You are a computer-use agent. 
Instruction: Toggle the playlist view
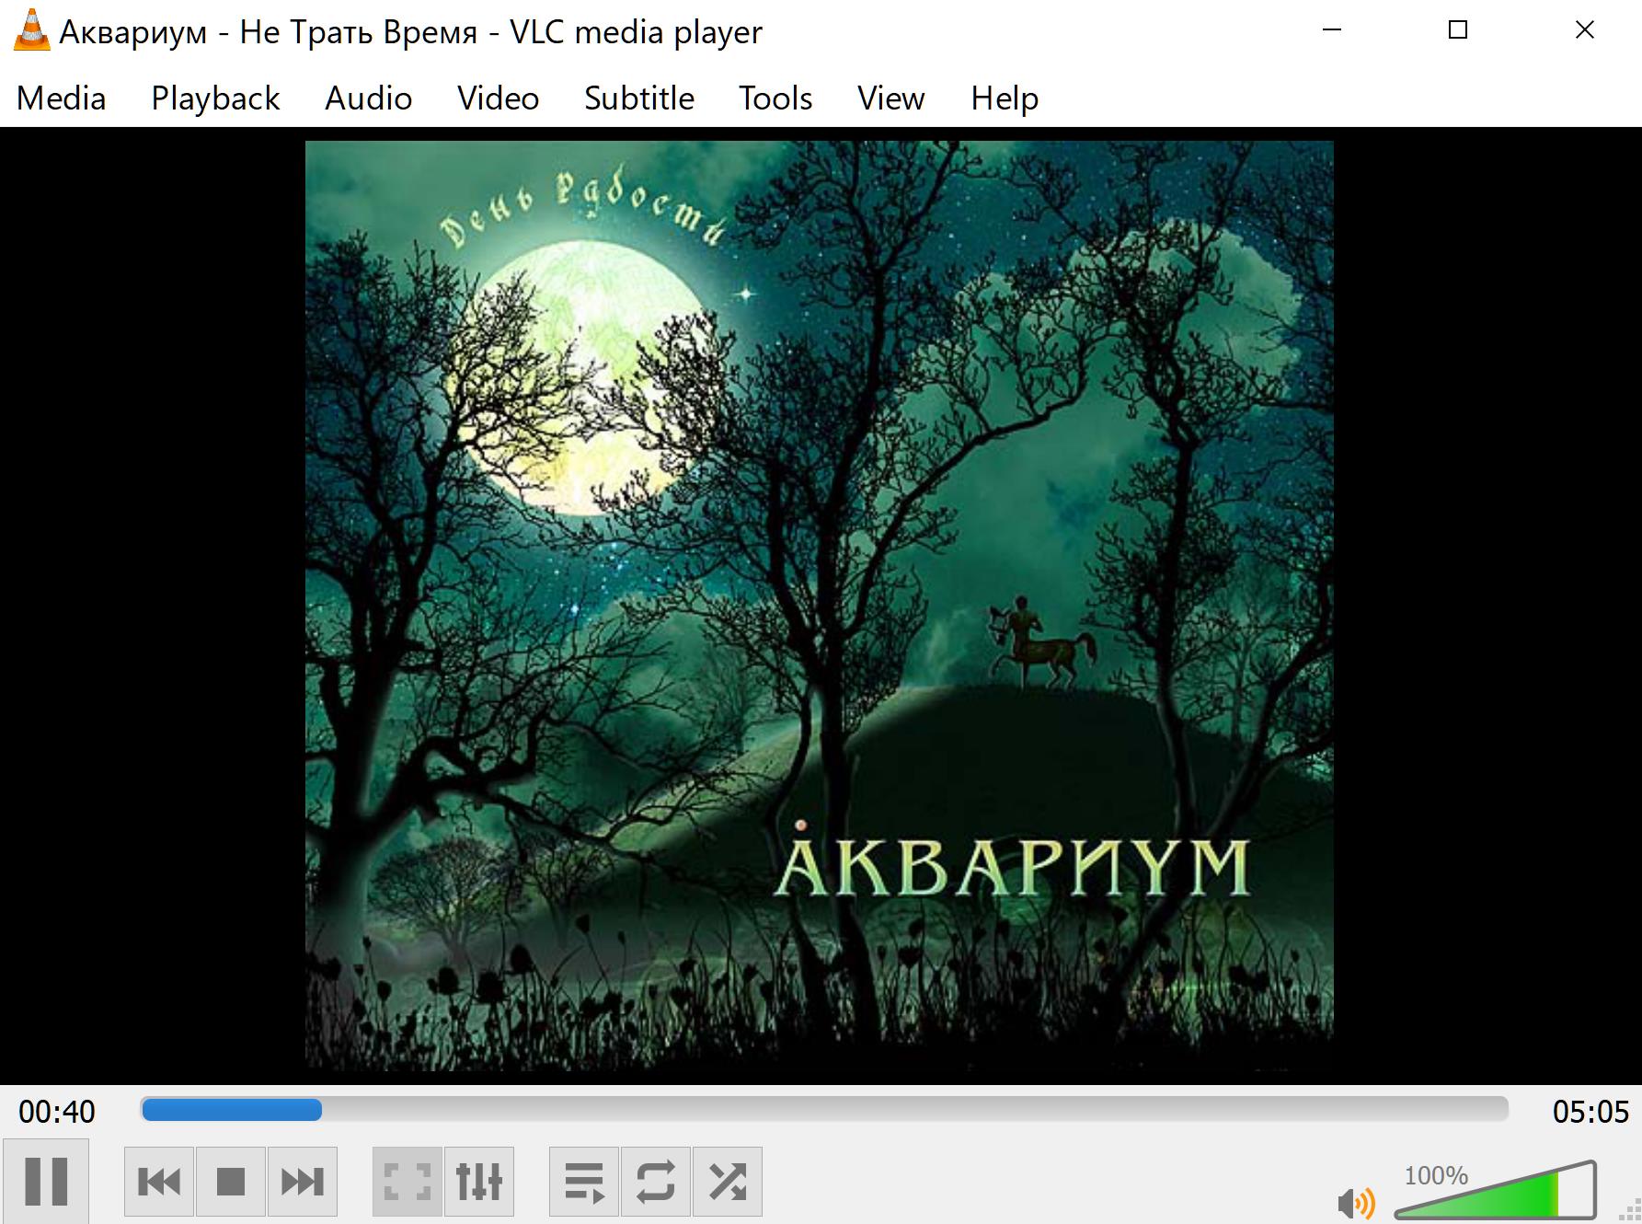click(x=584, y=1182)
